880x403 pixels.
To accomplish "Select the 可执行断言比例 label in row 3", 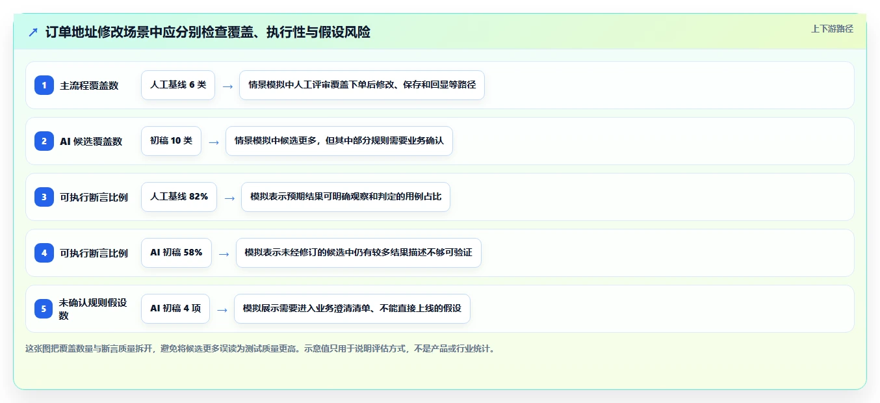I will click(x=94, y=197).
